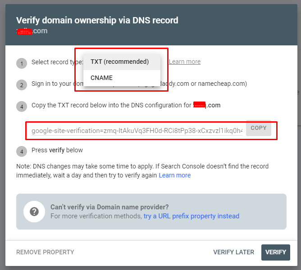Click the number circle beside 'Press verify below'
Viewport: 301px width, 270px height.
click(x=22, y=151)
